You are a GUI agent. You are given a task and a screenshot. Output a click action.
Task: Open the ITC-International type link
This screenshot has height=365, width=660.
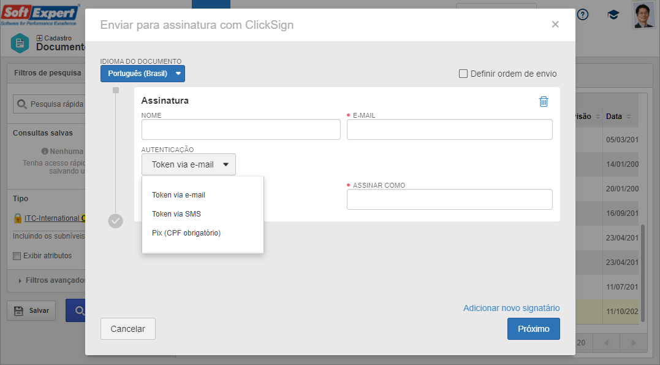pos(55,218)
